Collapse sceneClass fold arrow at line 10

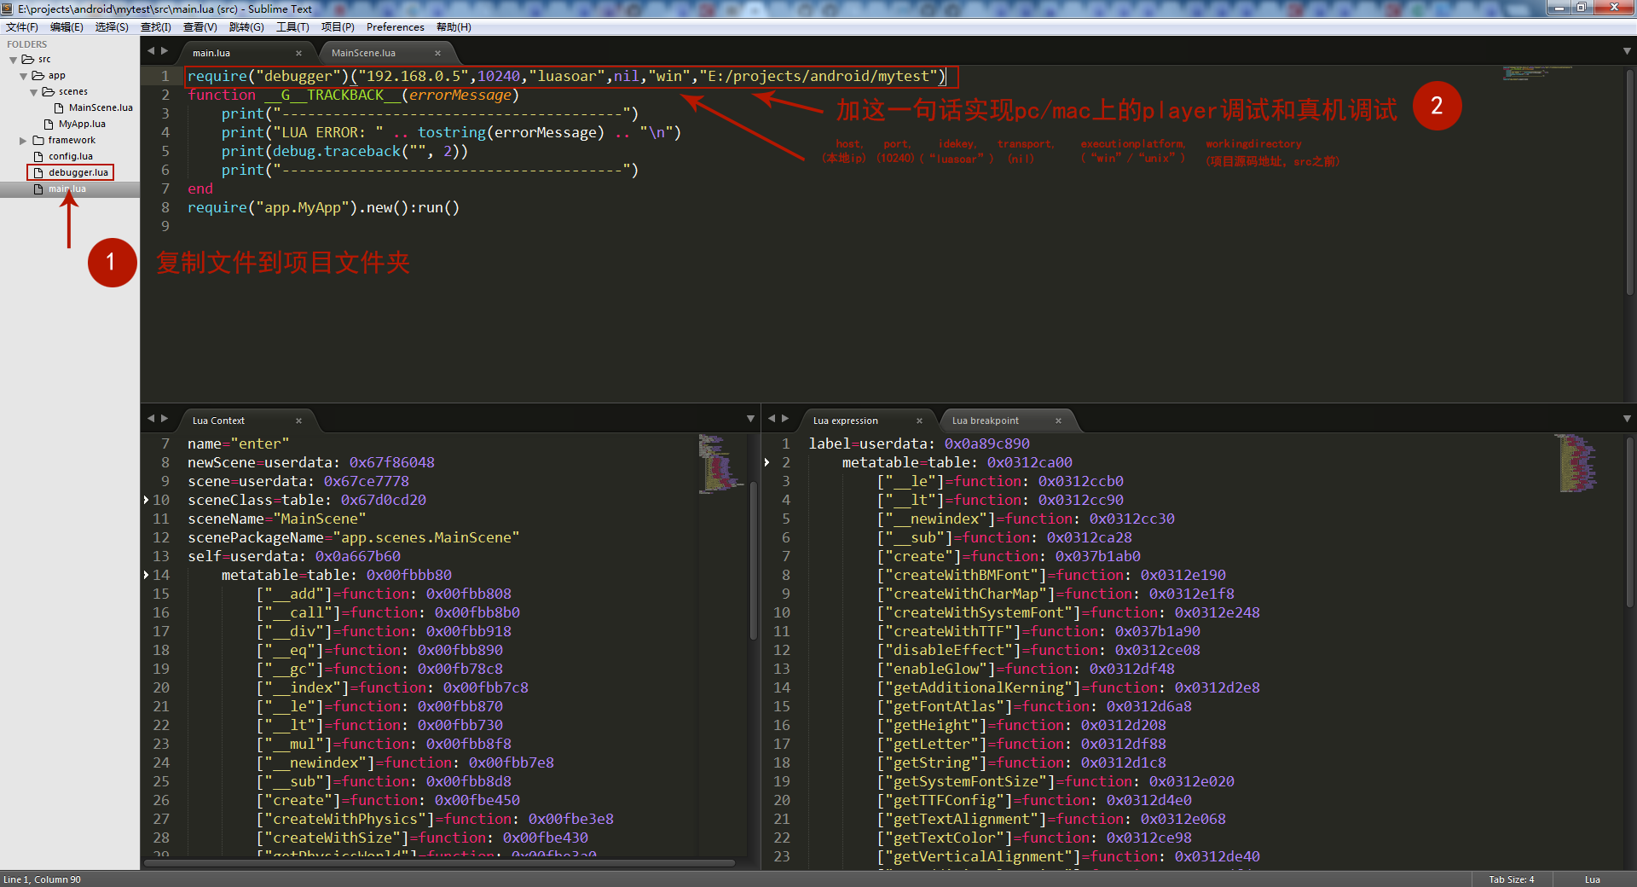pos(146,500)
